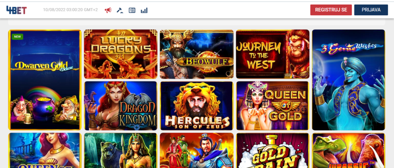Screen dimensions: 394x168
Task: Open the Dragon Kingdom game
Action: (120, 106)
